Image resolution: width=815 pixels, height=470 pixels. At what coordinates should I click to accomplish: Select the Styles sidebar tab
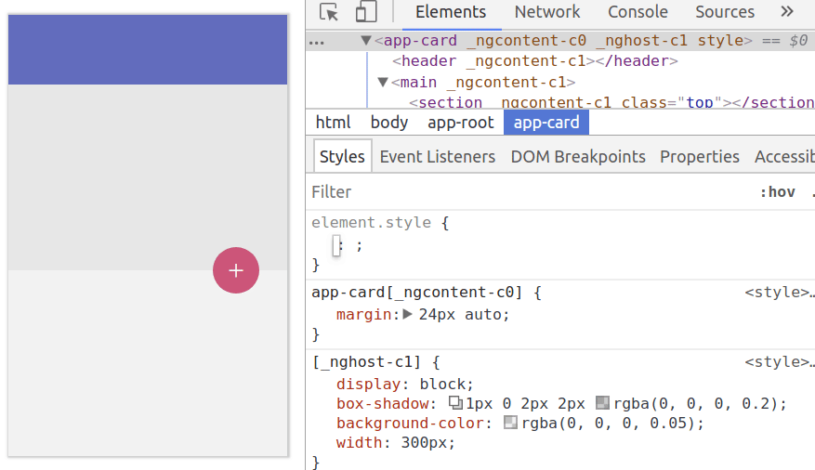[342, 156]
